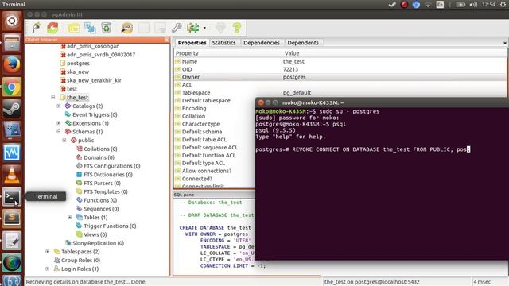Click the Add server connection plug icon
Screen dimensions: 509x286
(37, 28)
